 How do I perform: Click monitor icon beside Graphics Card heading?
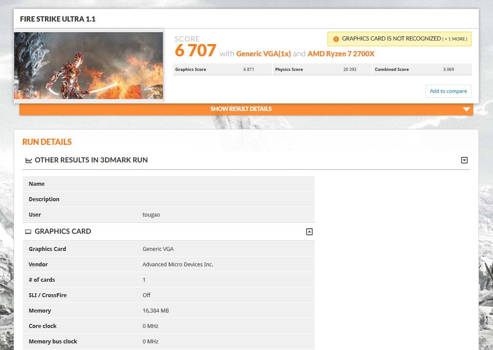click(x=28, y=232)
